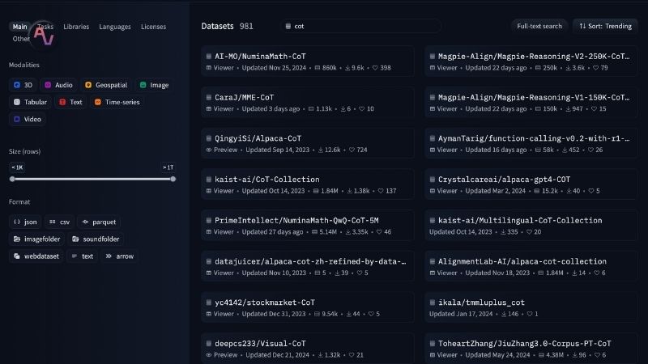648x364 pixels.
Task: Click dataset icon beside CaraJ/MME-CoT
Action: click(x=209, y=97)
